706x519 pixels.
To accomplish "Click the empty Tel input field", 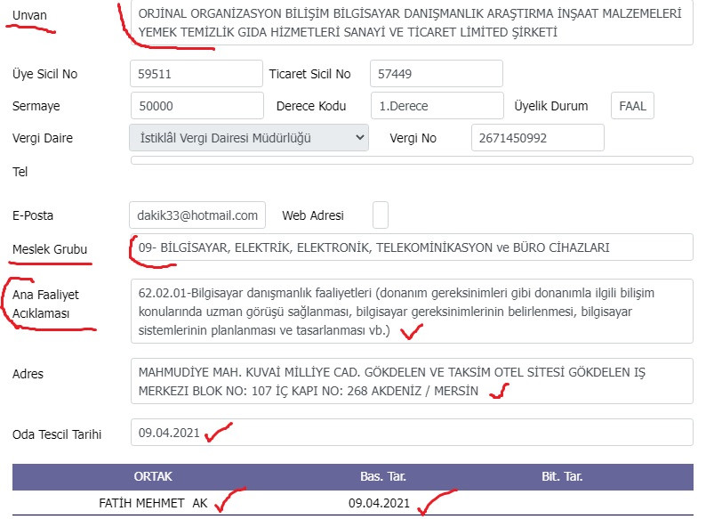I will 412,160.
